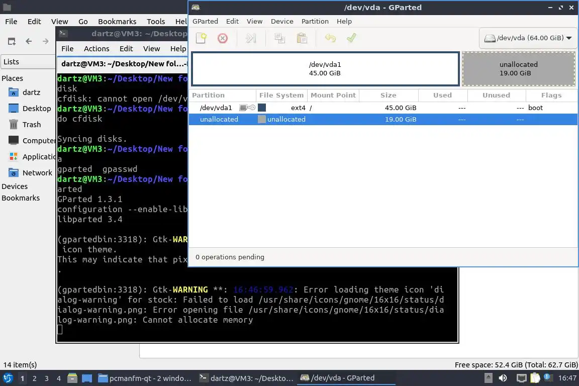Click the Copy partition toolbar icon
Viewport: 579px width, 386px height.
click(279, 38)
